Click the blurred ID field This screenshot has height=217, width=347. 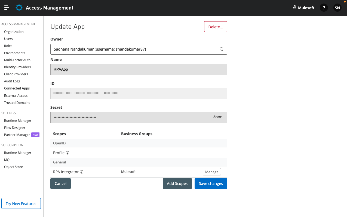click(x=139, y=93)
